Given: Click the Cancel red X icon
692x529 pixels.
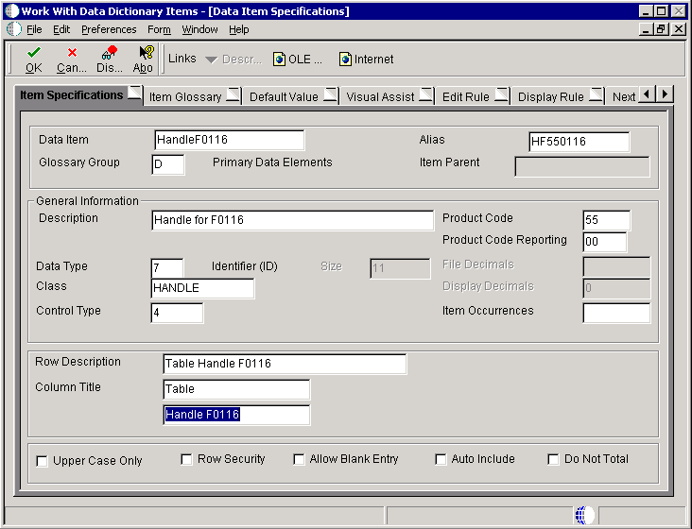Looking at the screenshot, I should (72, 53).
